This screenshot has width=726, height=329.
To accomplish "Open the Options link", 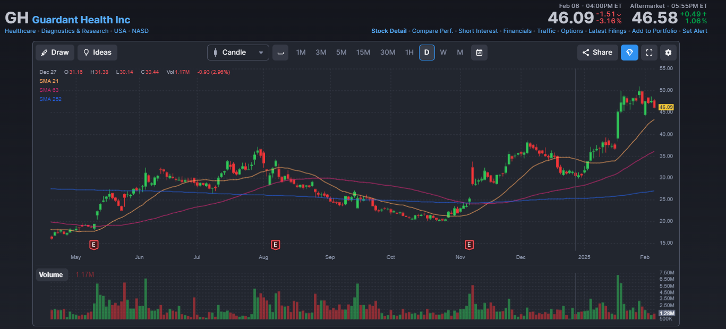I will tap(572, 31).
